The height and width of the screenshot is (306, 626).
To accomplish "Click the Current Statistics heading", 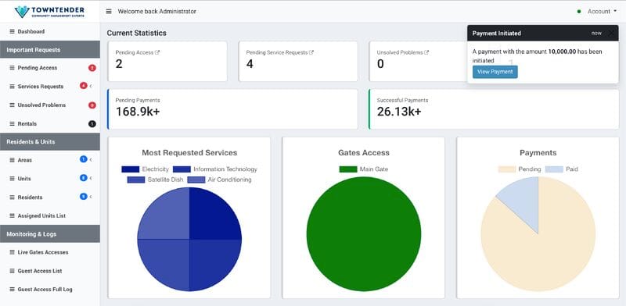I will click(136, 33).
